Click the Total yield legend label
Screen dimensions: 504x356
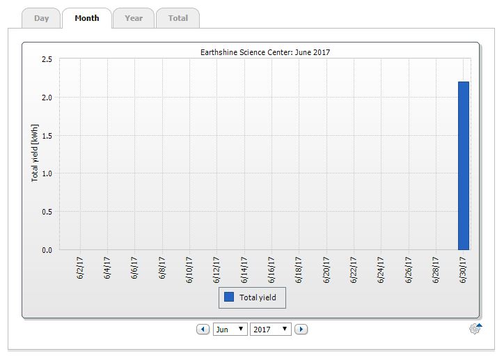pyautogui.click(x=258, y=297)
